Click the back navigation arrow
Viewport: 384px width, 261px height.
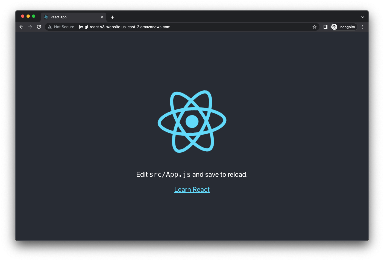tap(21, 27)
